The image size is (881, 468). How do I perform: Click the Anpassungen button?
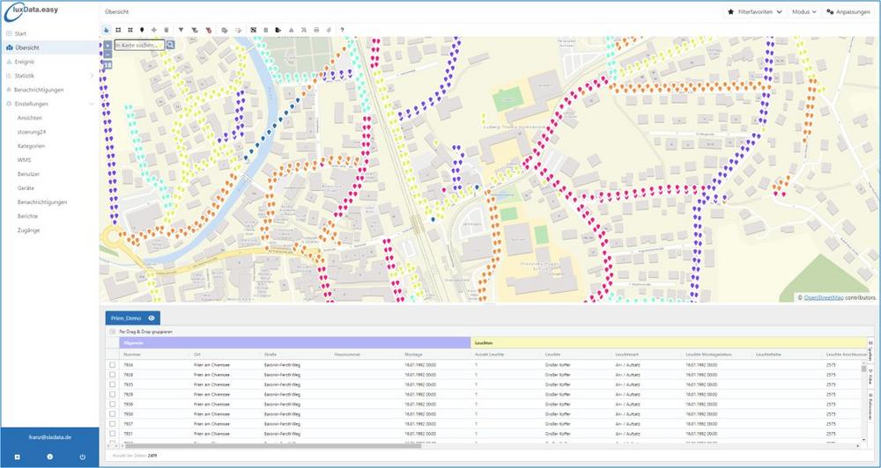pyautogui.click(x=848, y=11)
